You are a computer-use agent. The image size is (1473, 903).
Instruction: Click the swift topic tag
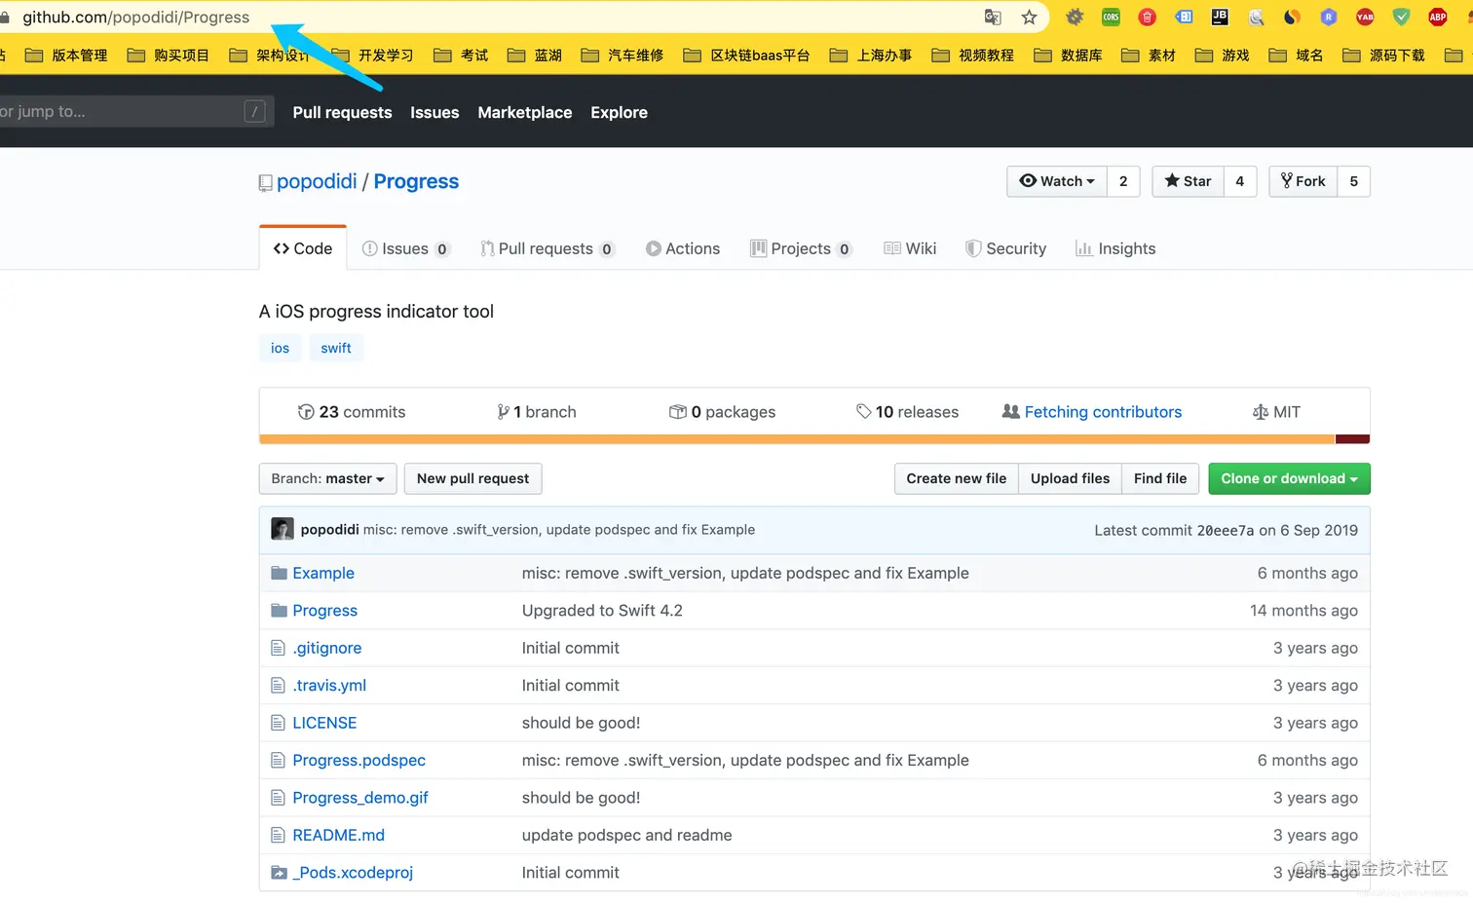pyautogui.click(x=336, y=348)
